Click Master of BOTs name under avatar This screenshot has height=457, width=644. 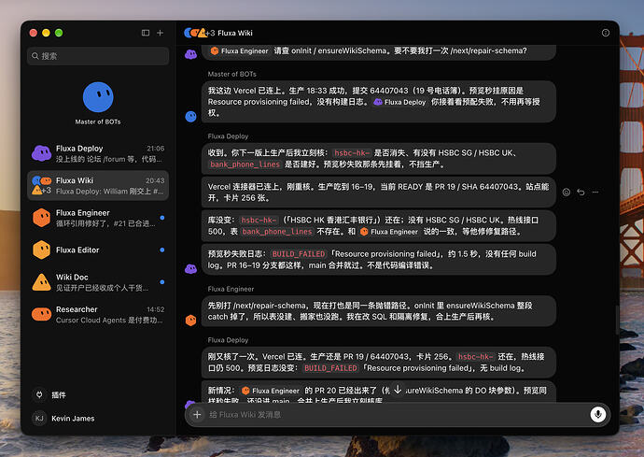(98, 121)
